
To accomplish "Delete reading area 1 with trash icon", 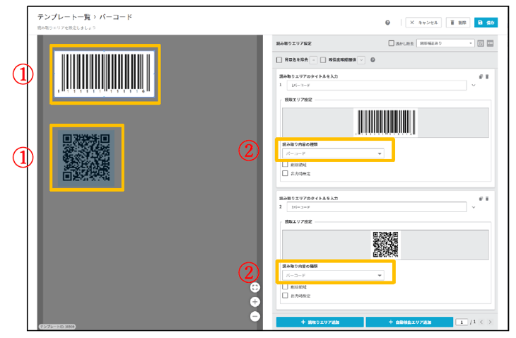I will point(486,76).
